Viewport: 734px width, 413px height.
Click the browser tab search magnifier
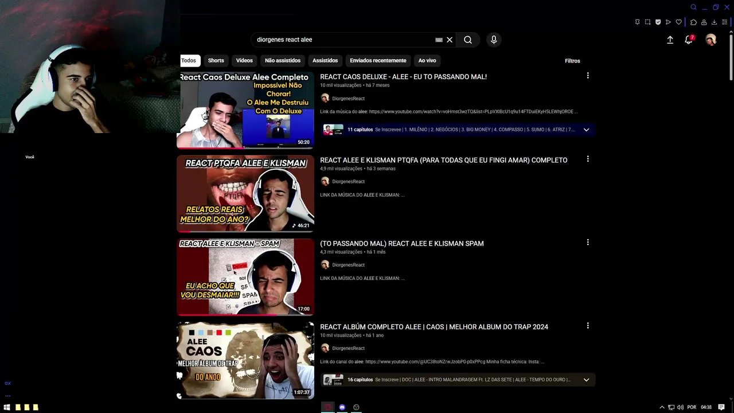click(x=693, y=7)
